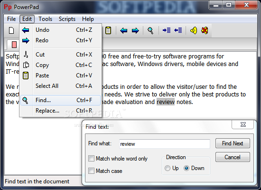261x190 pixels.
Task: Select Copy in the Edit menu
Action: point(60,65)
